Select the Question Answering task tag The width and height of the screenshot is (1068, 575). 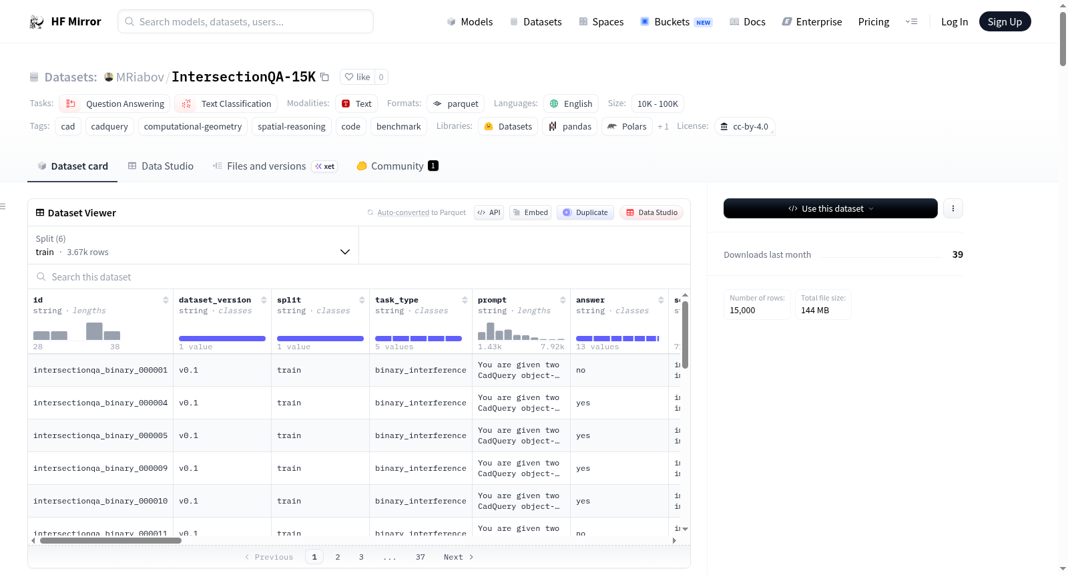click(x=115, y=104)
